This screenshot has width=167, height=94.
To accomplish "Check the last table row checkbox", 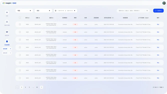I will (20, 78).
